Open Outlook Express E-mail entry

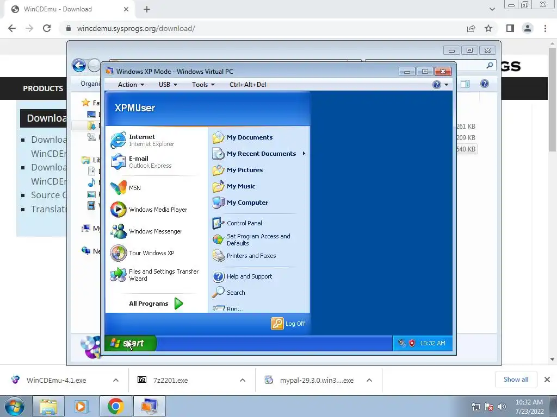[141, 162]
